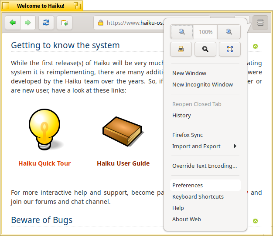Open a new tab with the new-tab icon
273x236 pixels.
[x=65, y=23]
